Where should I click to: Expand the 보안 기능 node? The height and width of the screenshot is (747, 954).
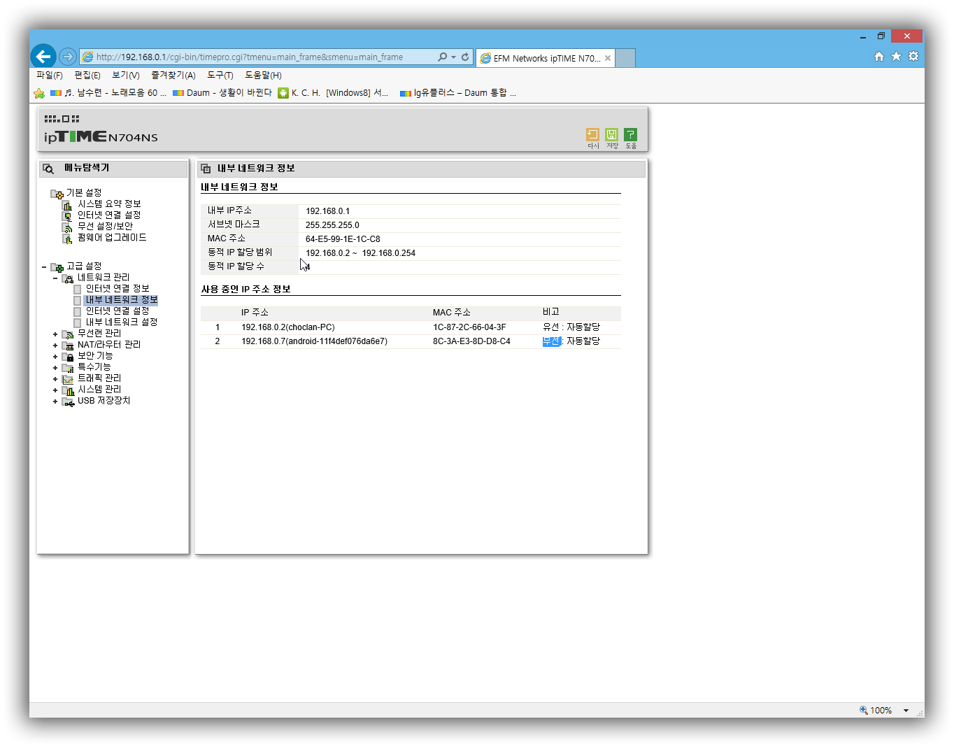55,356
